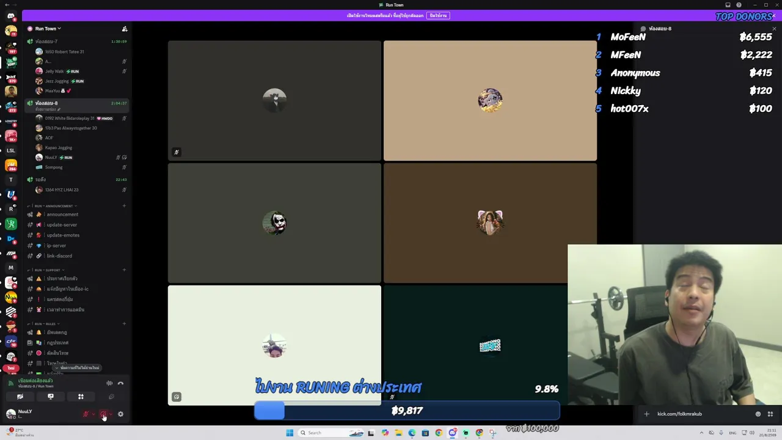This screenshot has width=782, height=440.
Task: Open the update-server channel
Action: pos(62,225)
